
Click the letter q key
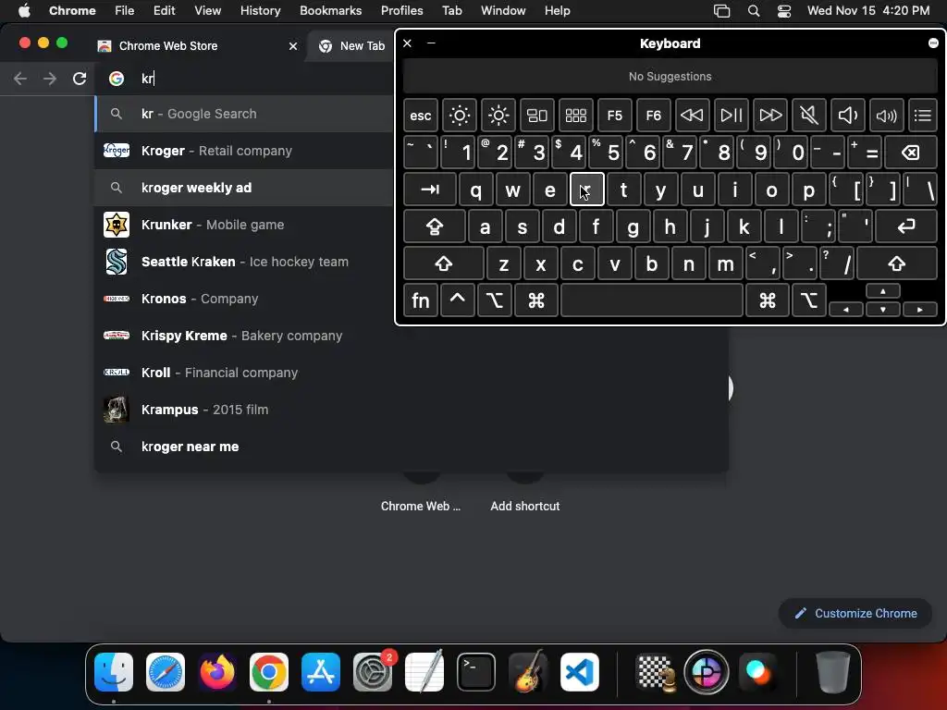476,190
